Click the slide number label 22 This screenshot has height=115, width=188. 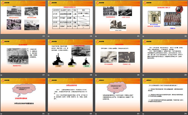click(91, 114)
